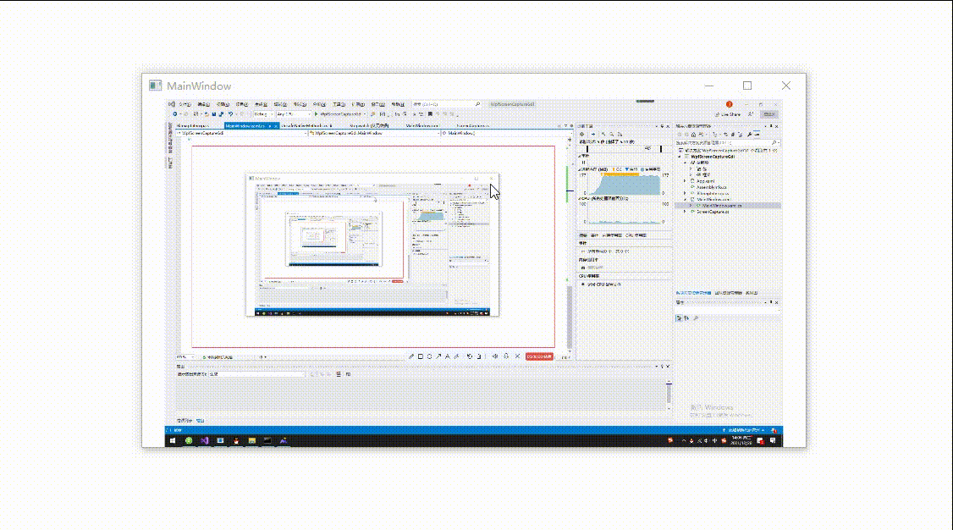Click the code editor vertical scrollbar
Screen dimensions: 953x530
click(570, 248)
